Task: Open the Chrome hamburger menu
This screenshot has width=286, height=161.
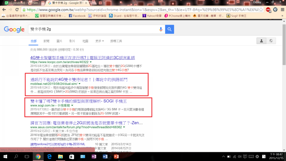Action: (x=282, y=10)
